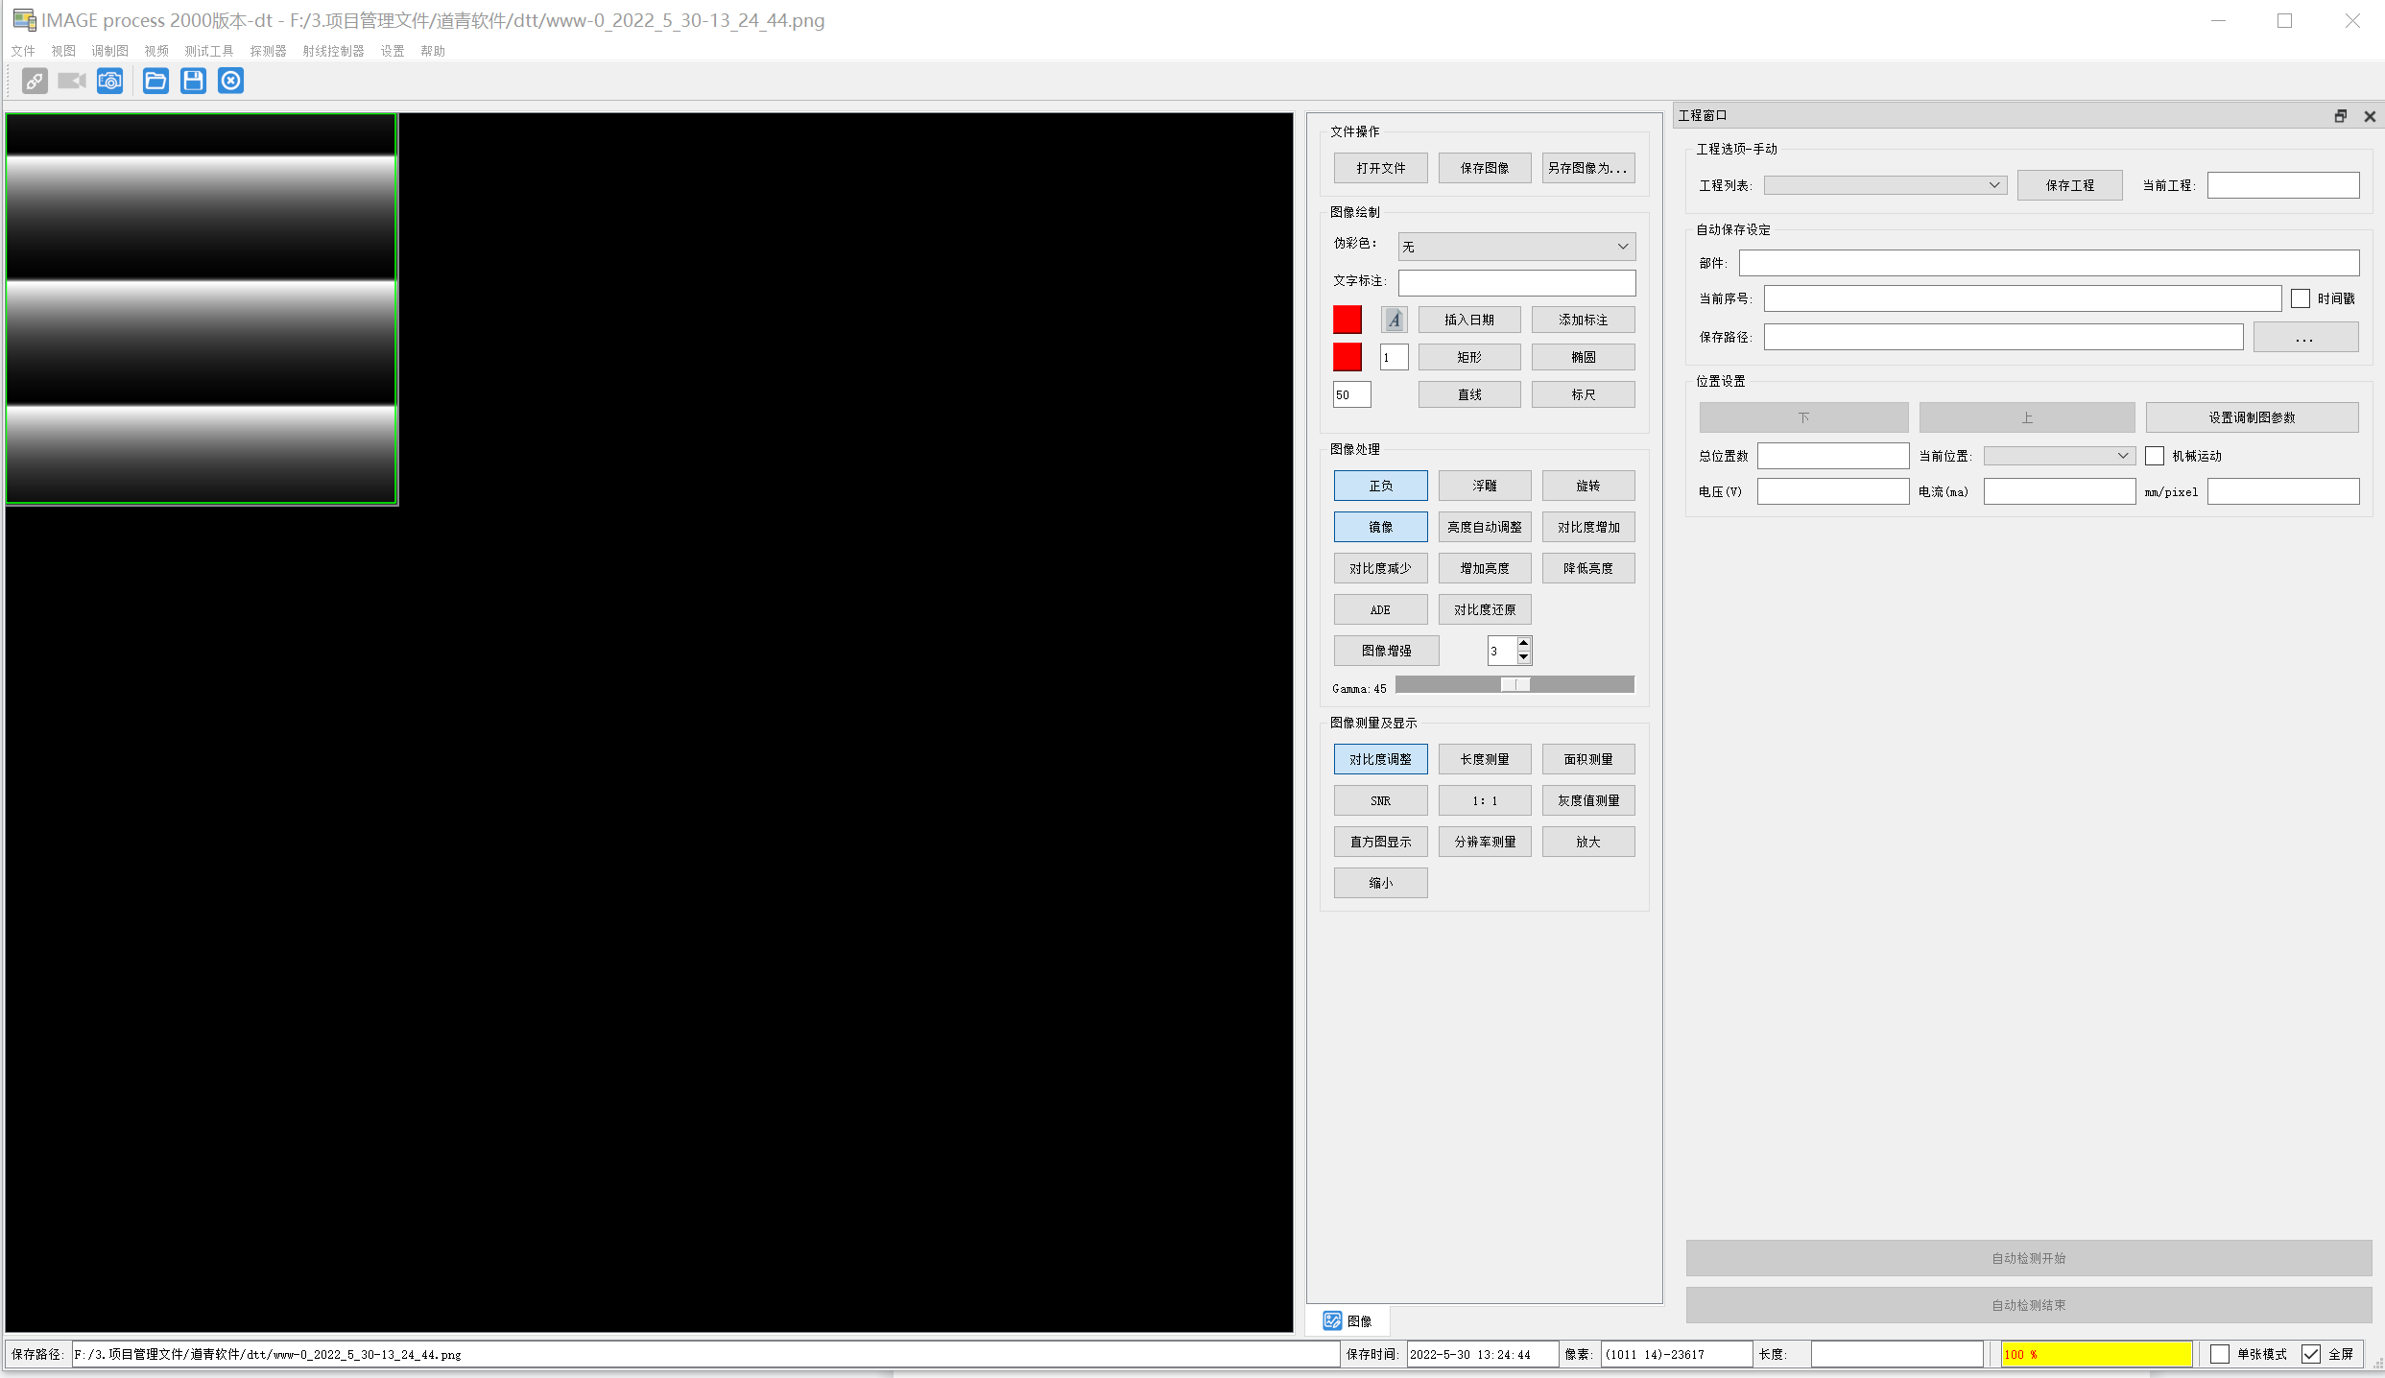Click the 直方图显示 button
The width and height of the screenshot is (2385, 1378).
(x=1380, y=842)
